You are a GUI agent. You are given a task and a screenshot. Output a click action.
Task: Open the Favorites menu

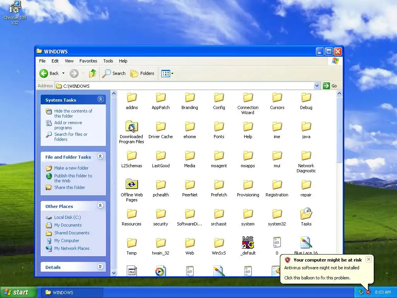88,61
